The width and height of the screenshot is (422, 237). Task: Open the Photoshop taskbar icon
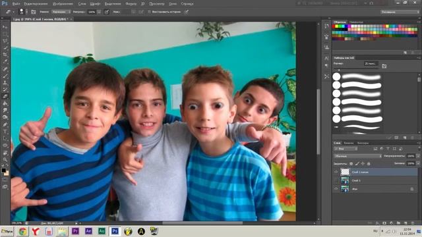click(x=115, y=231)
